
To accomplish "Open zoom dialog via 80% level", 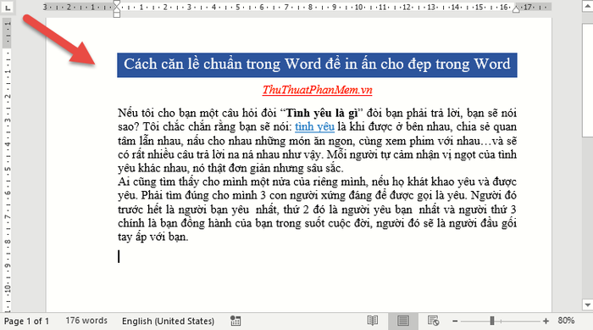I will 566,321.
